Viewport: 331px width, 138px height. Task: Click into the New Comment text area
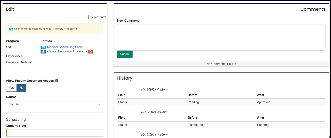pos(221,37)
